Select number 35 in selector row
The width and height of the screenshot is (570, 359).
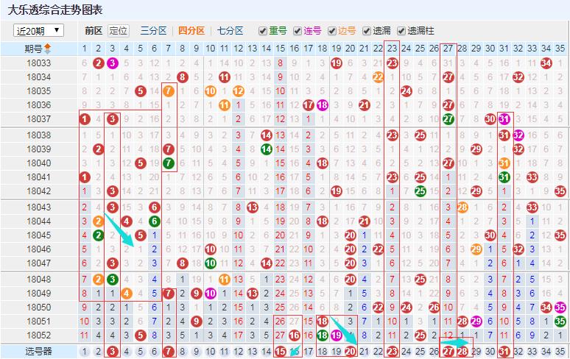[560, 352]
